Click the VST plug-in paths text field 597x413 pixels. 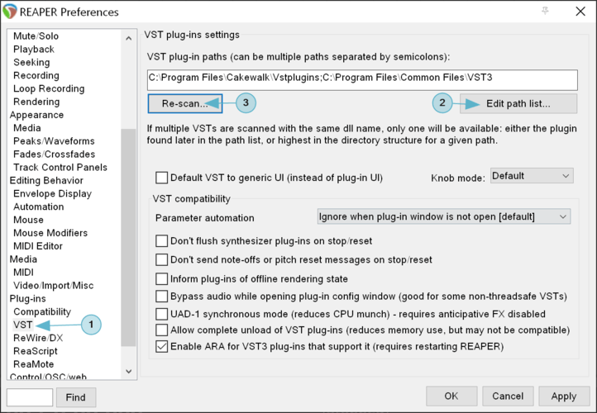(x=362, y=79)
